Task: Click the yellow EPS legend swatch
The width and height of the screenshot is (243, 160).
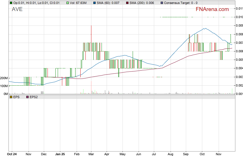Action: tap(11, 97)
